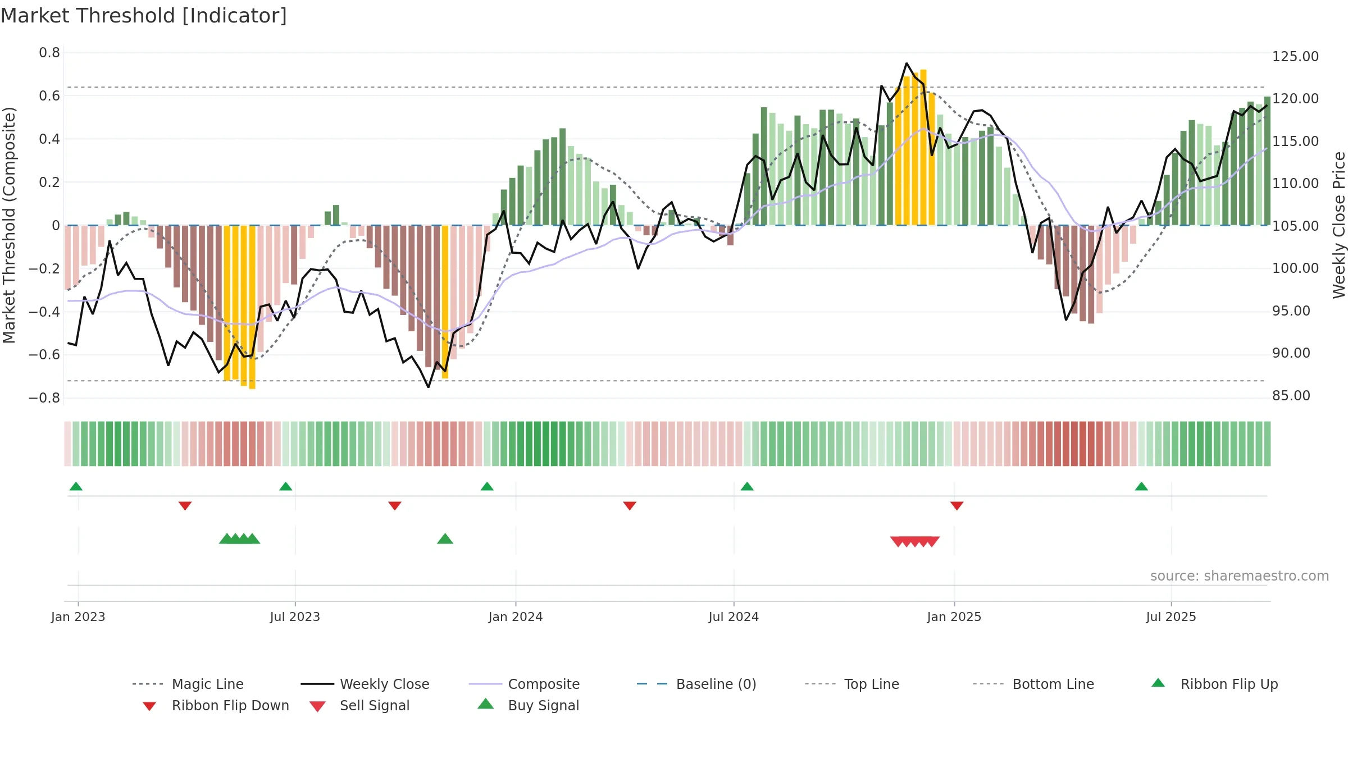Click the first Ribbon Flip Down marker in spring 2023
This screenshot has width=1348, height=758.
point(185,506)
